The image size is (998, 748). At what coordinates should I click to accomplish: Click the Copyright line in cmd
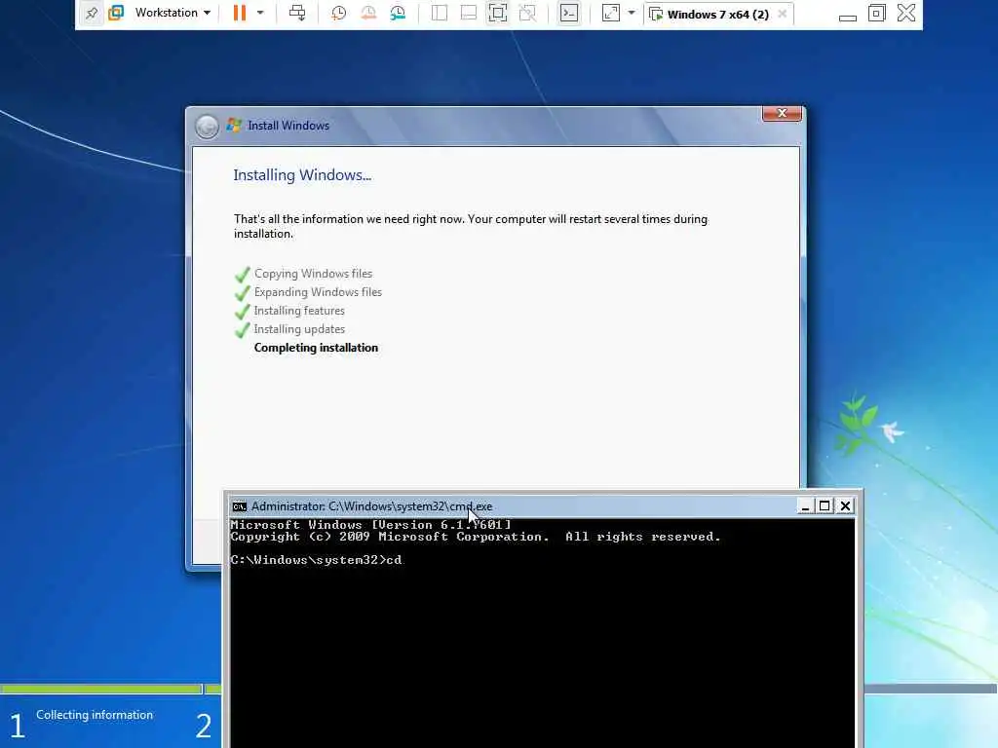coord(476,537)
